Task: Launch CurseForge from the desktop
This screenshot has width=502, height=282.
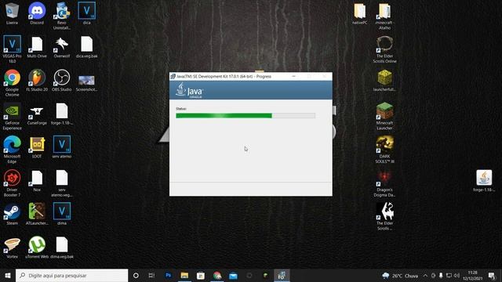Action: pyautogui.click(x=37, y=114)
